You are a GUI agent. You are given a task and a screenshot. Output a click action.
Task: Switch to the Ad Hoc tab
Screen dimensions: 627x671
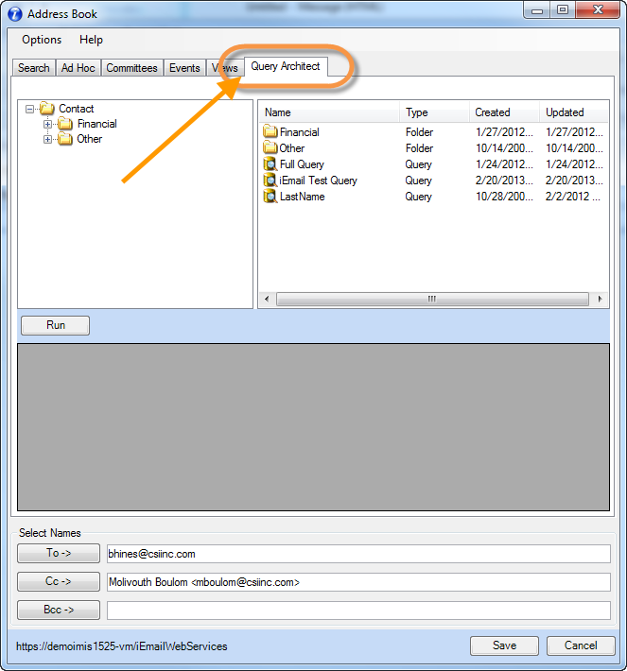pyautogui.click(x=78, y=68)
